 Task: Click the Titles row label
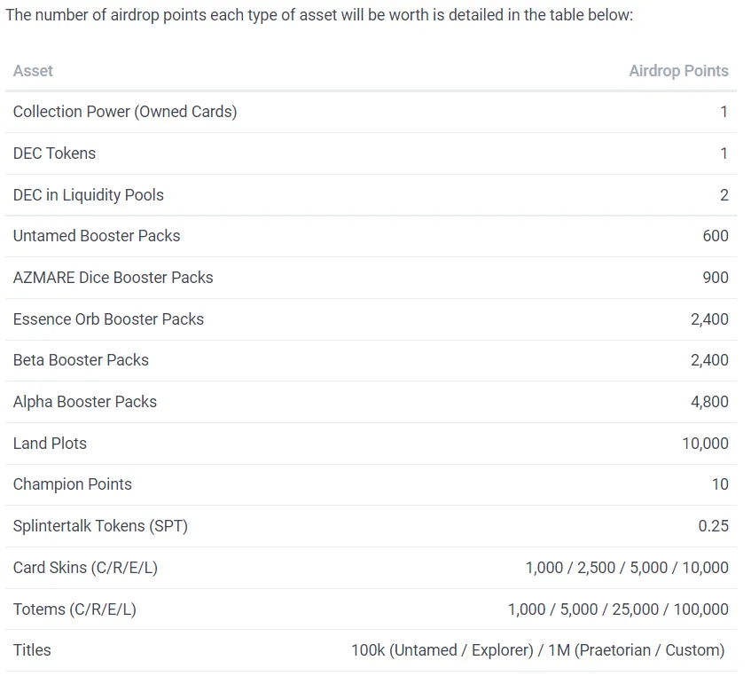click(32, 650)
